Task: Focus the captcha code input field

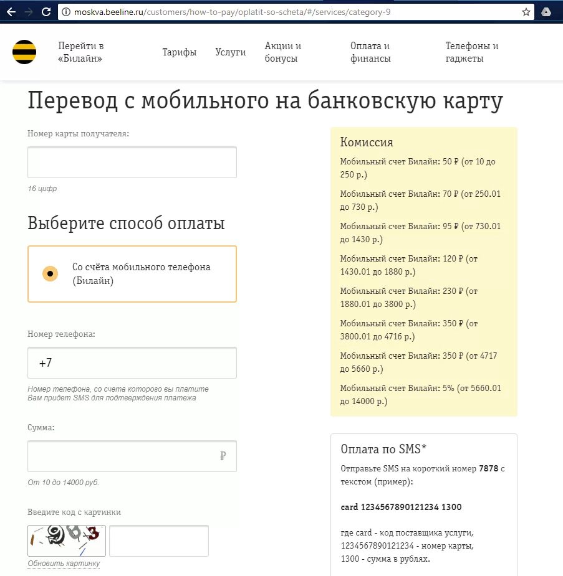Action: coord(159,541)
